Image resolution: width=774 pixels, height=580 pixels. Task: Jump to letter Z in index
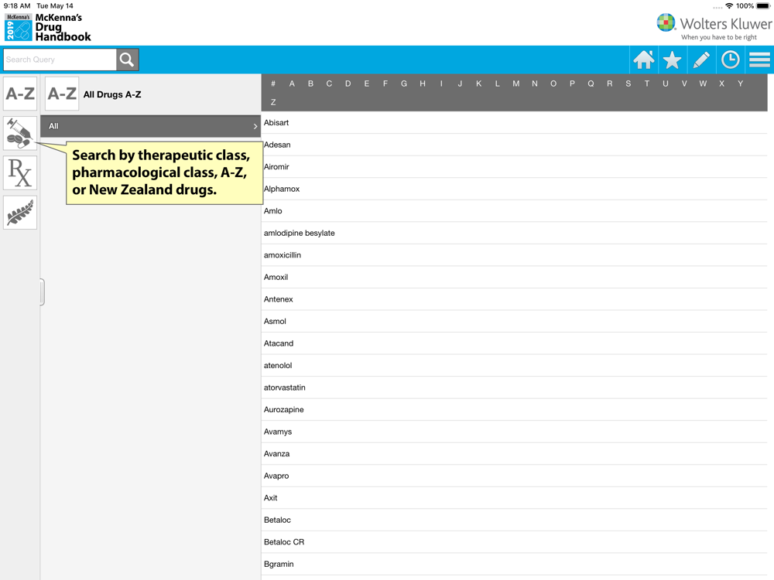click(273, 103)
